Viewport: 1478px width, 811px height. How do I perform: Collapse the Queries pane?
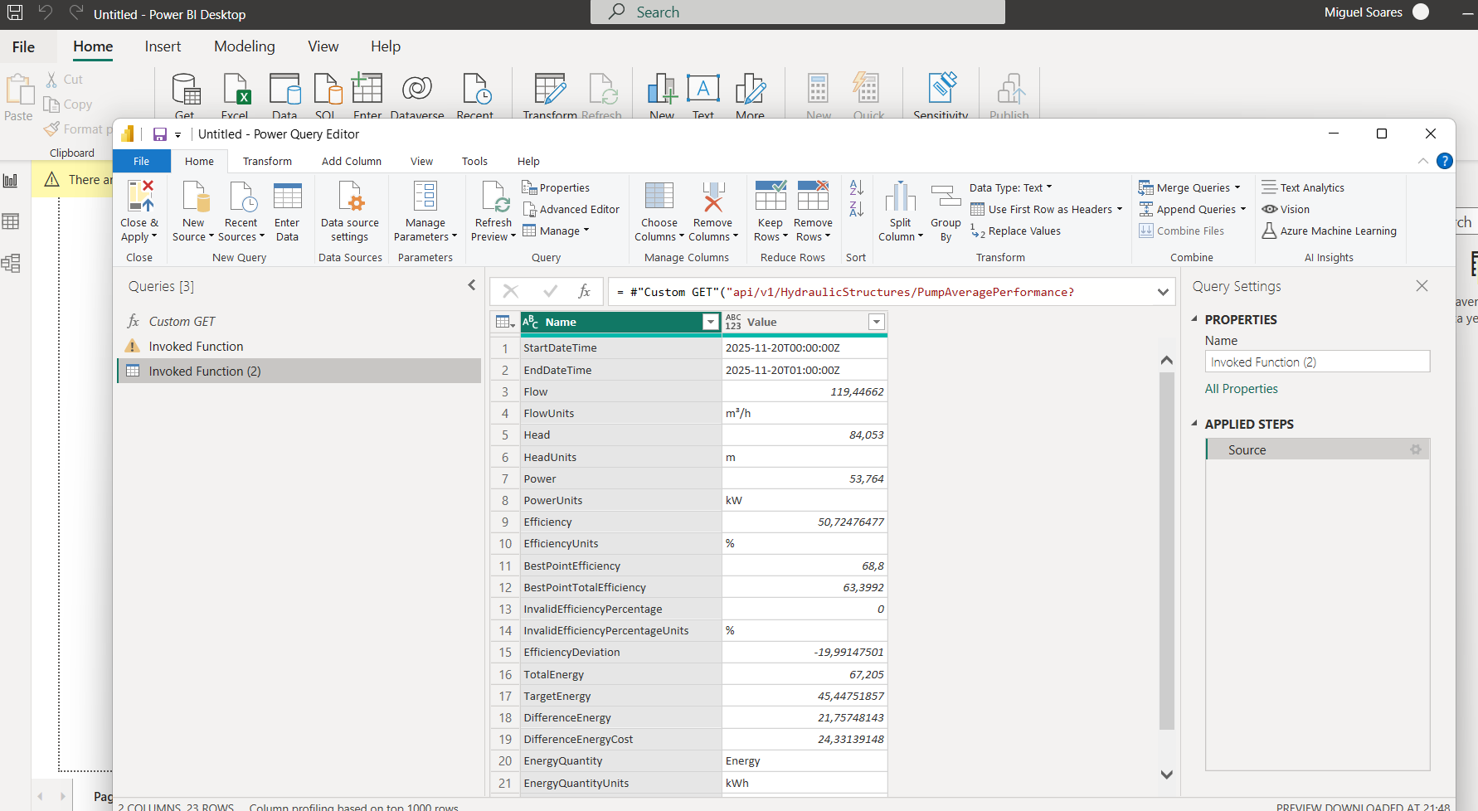[x=472, y=286]
